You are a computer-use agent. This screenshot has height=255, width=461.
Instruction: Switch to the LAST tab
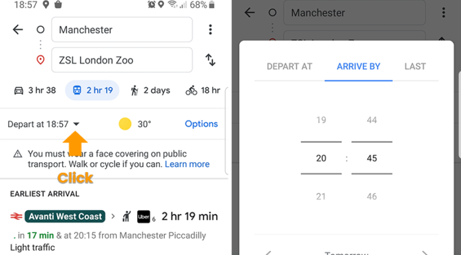click(x=415, y=66)
